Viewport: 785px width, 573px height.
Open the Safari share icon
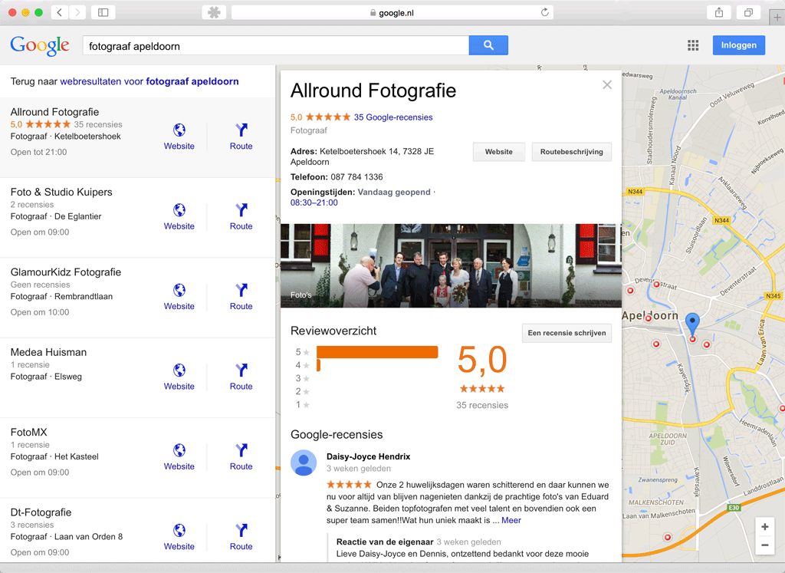719,12
